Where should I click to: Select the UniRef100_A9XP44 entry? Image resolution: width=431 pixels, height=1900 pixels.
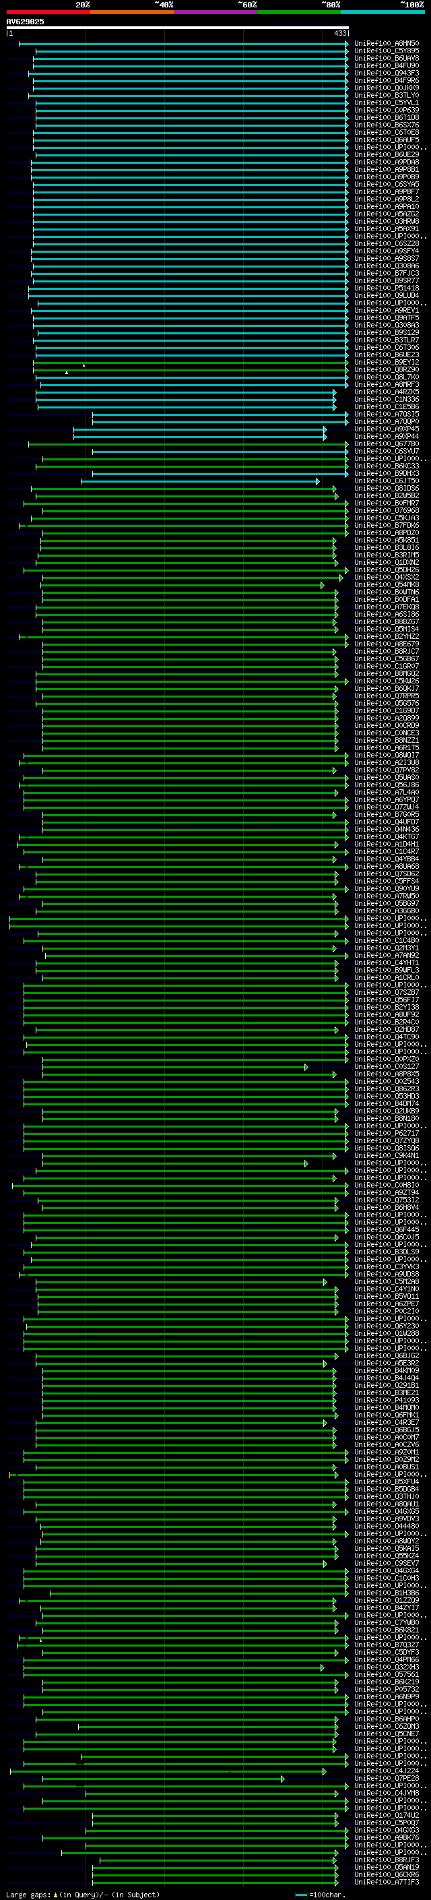(x=386, y=437)
